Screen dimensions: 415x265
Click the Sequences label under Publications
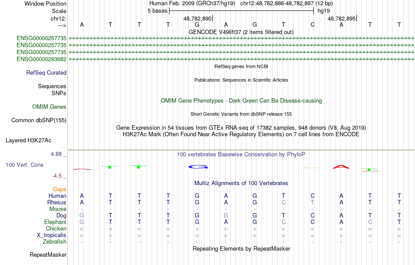click(x=52, y=86)
